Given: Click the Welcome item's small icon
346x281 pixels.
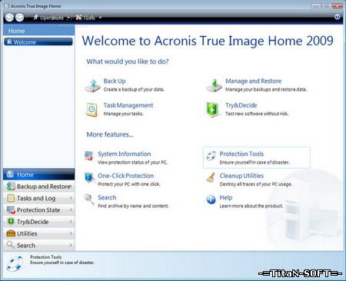Looking at the screenshot, I should coord(9,41).
